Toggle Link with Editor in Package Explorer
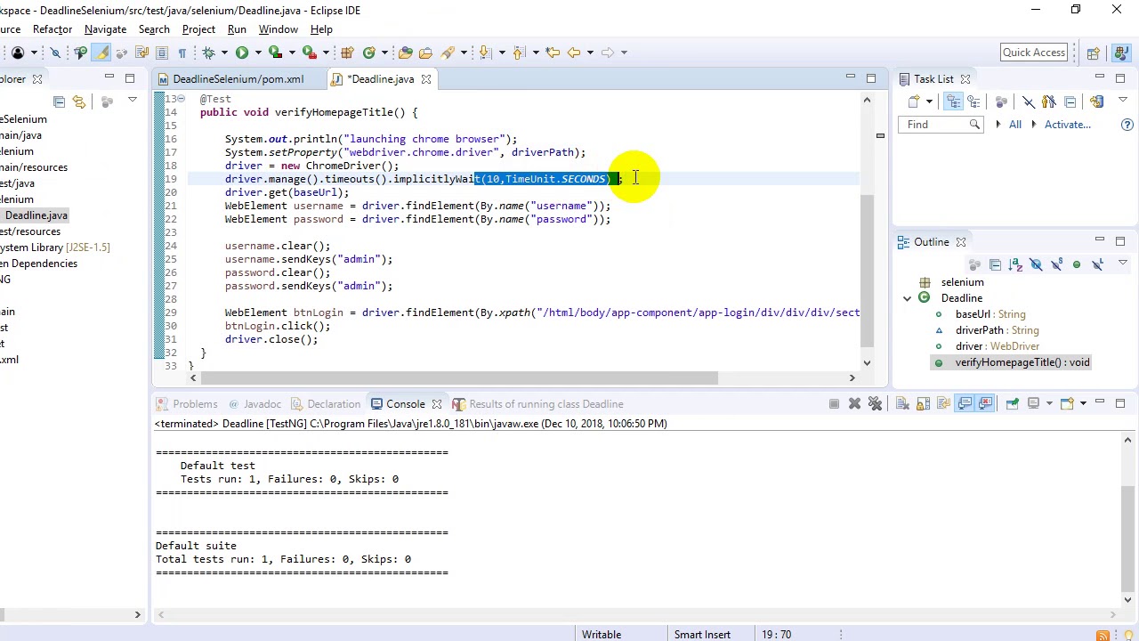This screenshot has height=641, width=1139. 79,102
